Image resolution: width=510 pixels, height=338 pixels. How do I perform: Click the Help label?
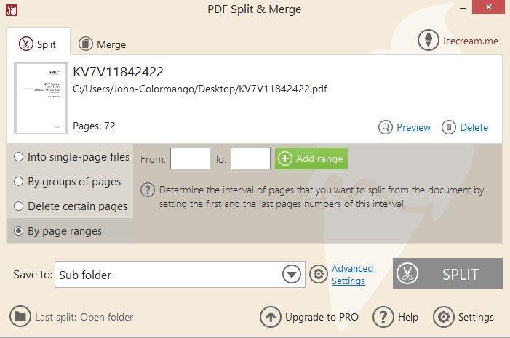408,317
